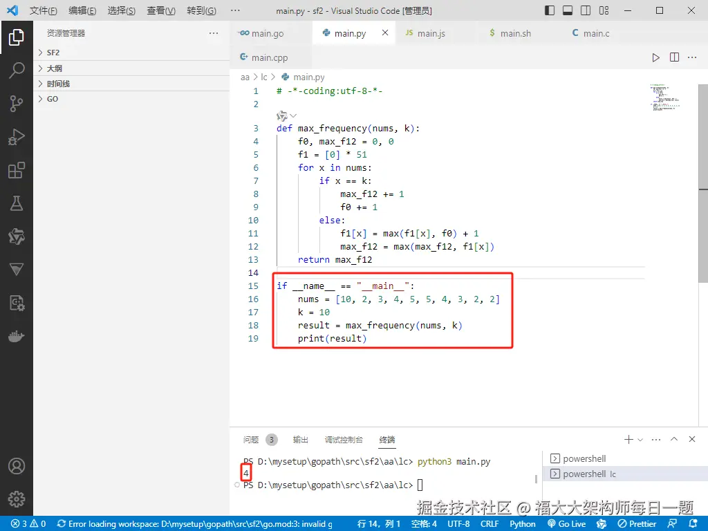Viewport: 708px width, 531px height.
Task: Open the Run and Debug view
Action: [x=17, y=137]
